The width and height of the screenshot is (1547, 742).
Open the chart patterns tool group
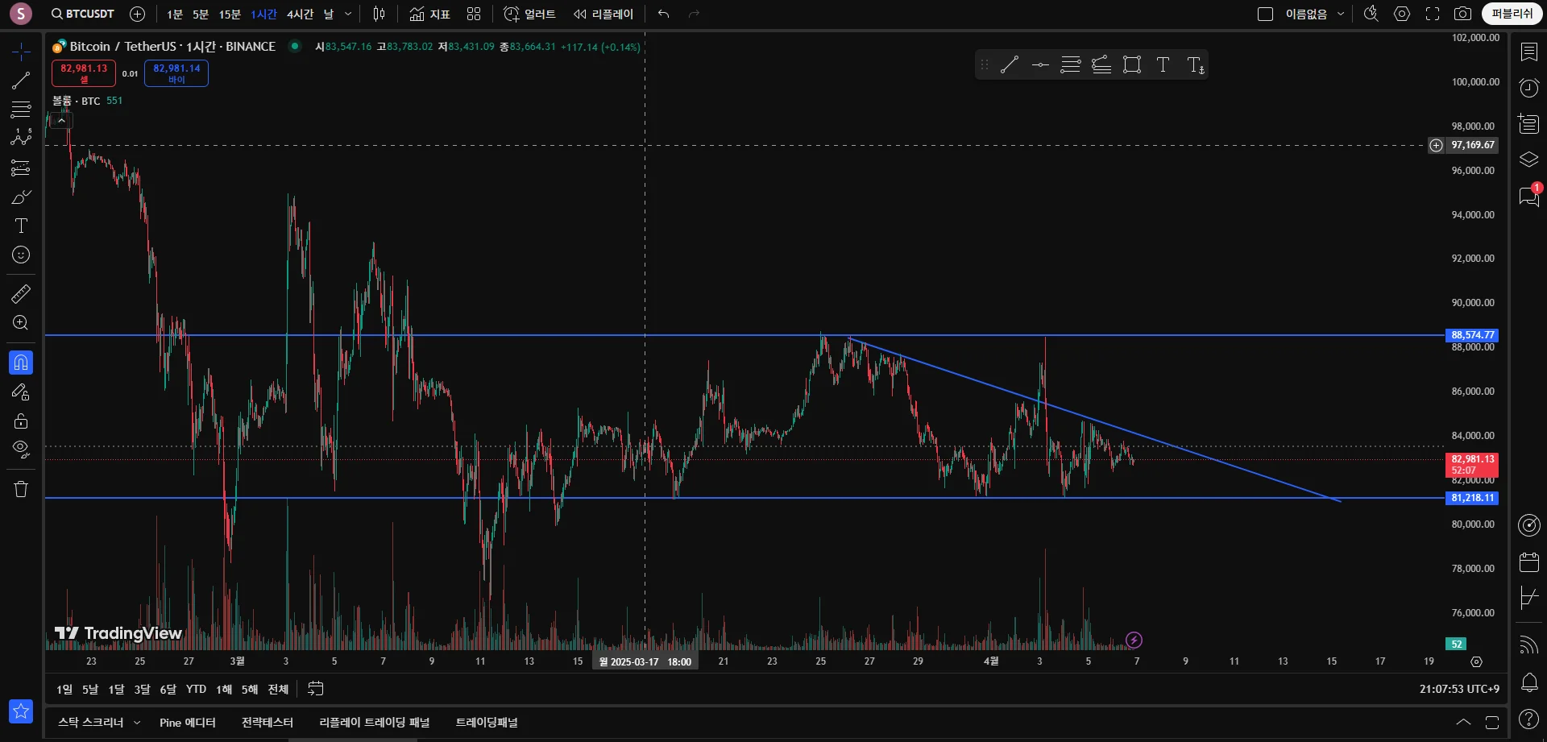click(x=21, y=138)
